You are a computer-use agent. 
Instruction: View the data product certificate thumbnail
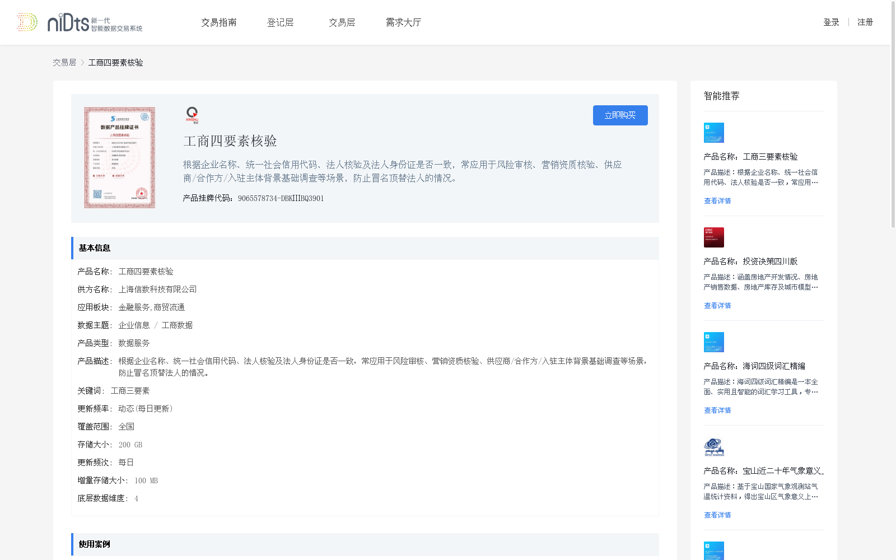point(119,158)
